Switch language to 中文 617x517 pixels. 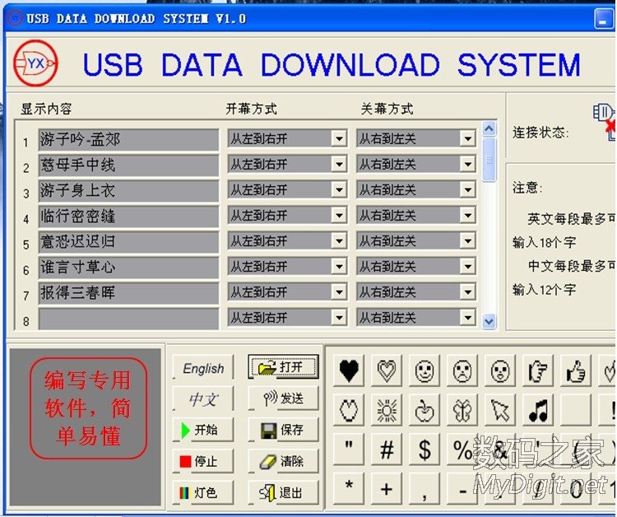point(202,398)
